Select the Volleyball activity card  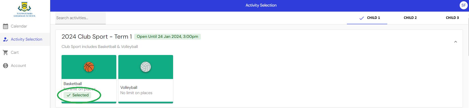point(146,79)
